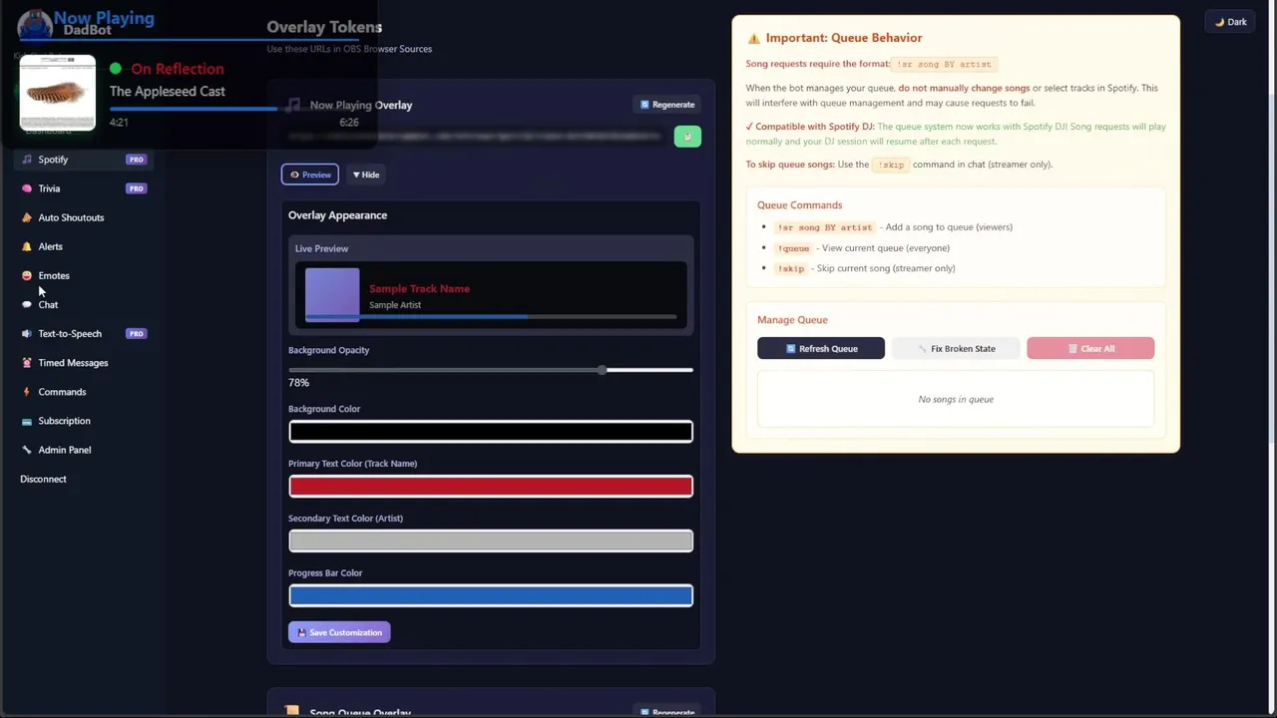Viewport: 1277px width, 718px height.
Task: Open the blue Progress Bar Color picker
Action: (491, 595)
